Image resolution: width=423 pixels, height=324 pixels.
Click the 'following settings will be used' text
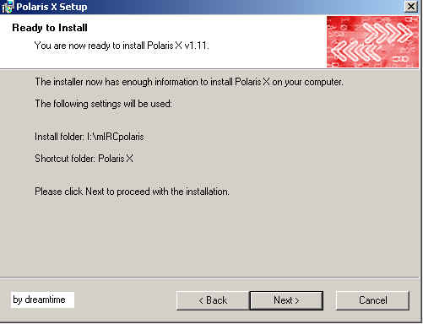pos(103,104)
